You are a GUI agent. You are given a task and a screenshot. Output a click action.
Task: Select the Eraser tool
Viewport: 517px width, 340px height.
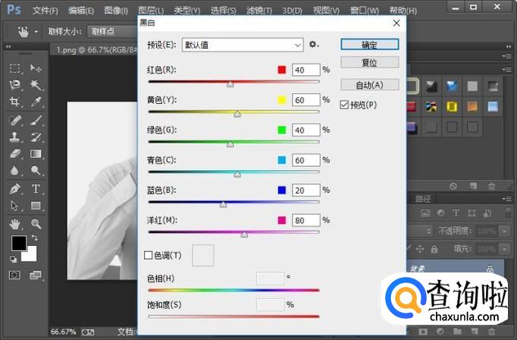pyautogui.click(x=14, y=153)
